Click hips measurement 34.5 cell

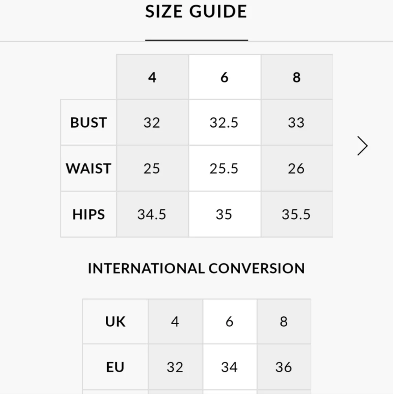coord(152,215)
